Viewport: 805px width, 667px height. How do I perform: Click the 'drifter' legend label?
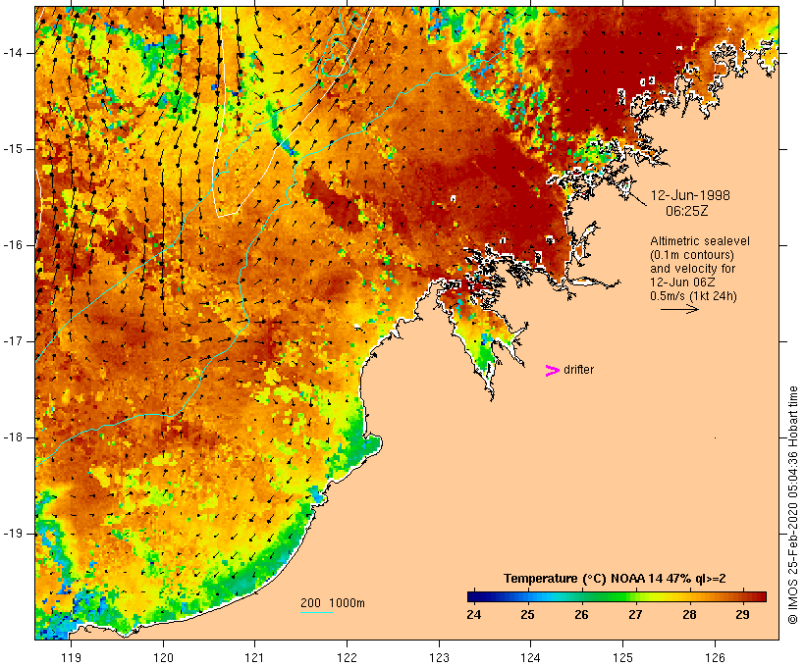click(x=578, y=370)
